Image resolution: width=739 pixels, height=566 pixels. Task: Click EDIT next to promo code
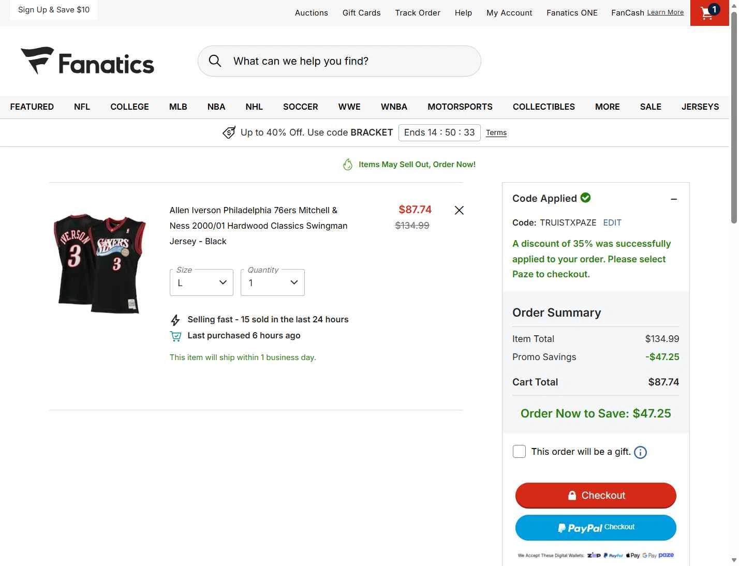612,222
